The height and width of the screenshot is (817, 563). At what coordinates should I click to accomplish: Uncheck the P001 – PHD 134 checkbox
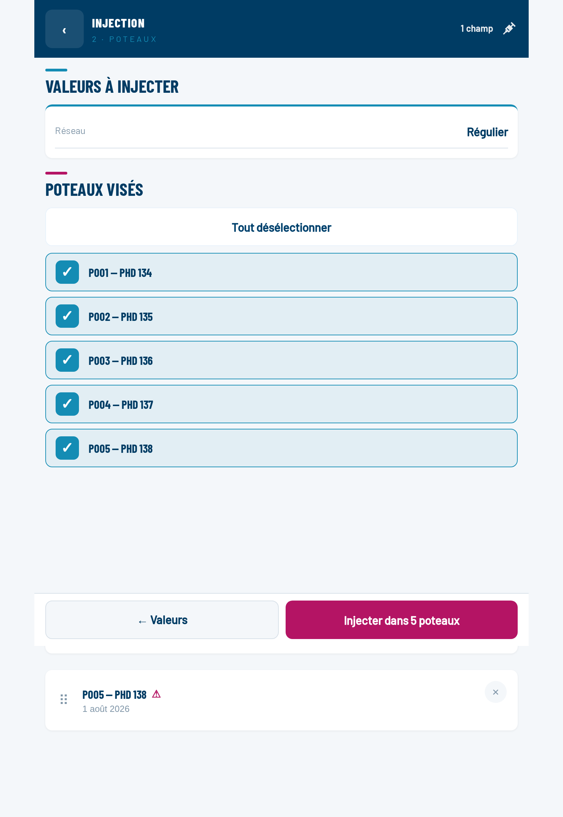point(67,272)
